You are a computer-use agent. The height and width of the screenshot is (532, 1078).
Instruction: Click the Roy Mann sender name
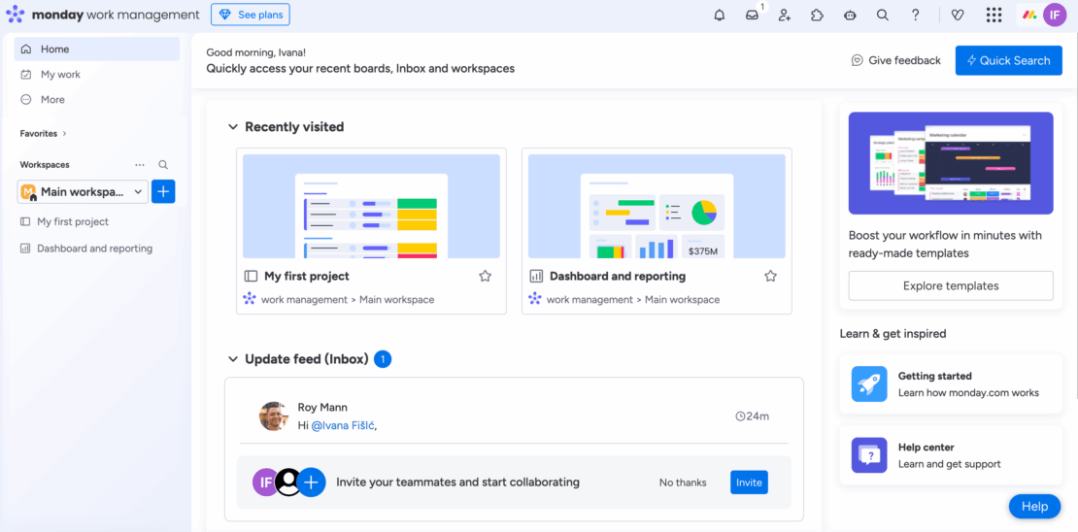coord(322,408)
